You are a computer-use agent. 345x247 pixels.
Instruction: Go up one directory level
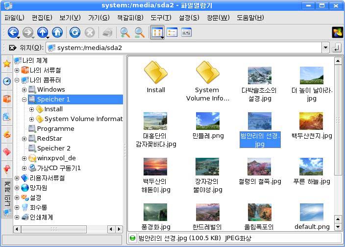[43, 32]
